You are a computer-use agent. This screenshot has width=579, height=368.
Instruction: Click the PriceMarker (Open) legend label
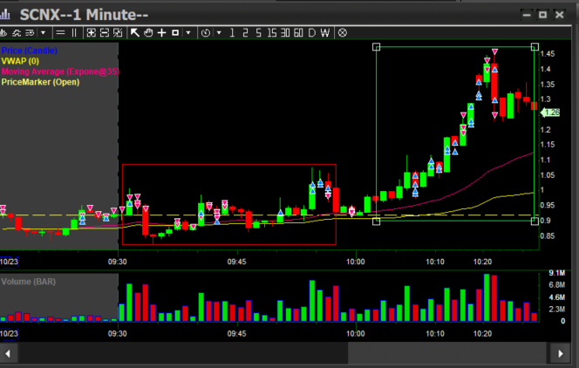pyautogui.click(x=40, y=82)
